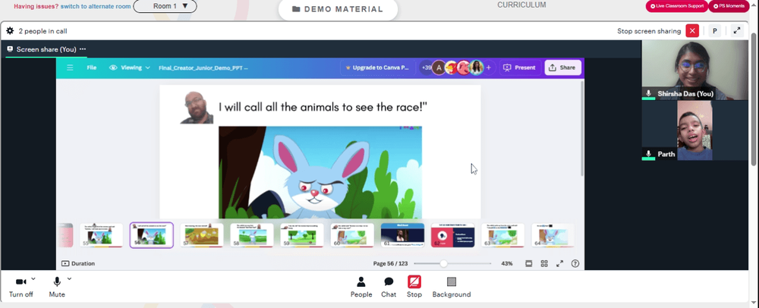Show the +39 collaborators list
Image resolution: width=759 pixels, height=308 pixels.
click(x=427, y=68)
